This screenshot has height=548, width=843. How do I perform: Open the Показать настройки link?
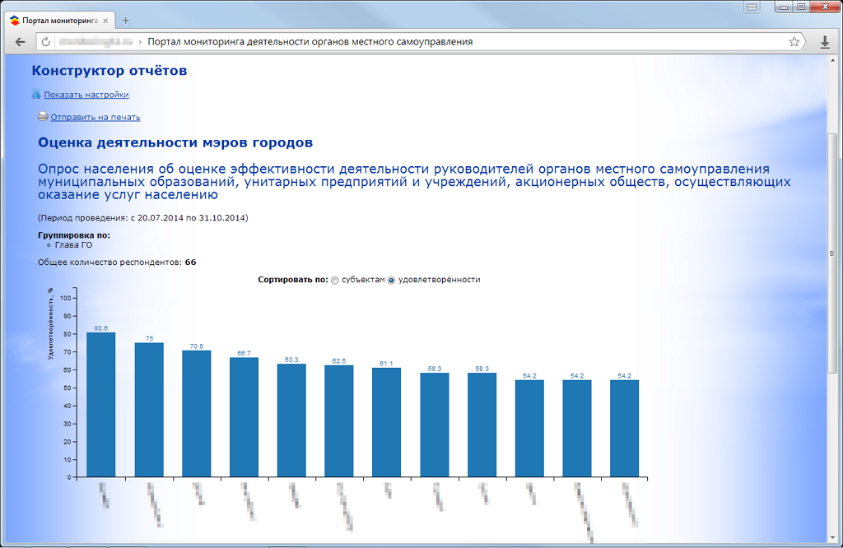click(86, 95)
